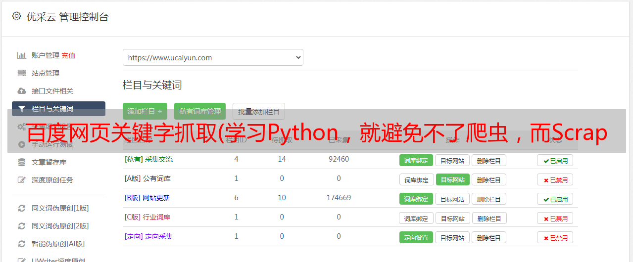633x262 pixels.
Task: Open the [A版] 公有词库 column link
Action: (147, 178)
